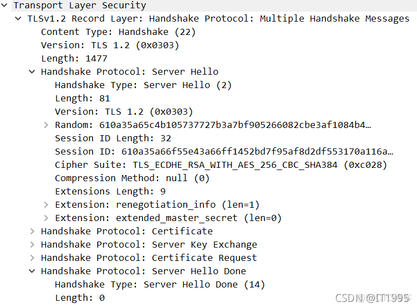Collapse the TLSv1.2 Record Layer node
This screenshot has height=308, width=417.
click(18, 18)
